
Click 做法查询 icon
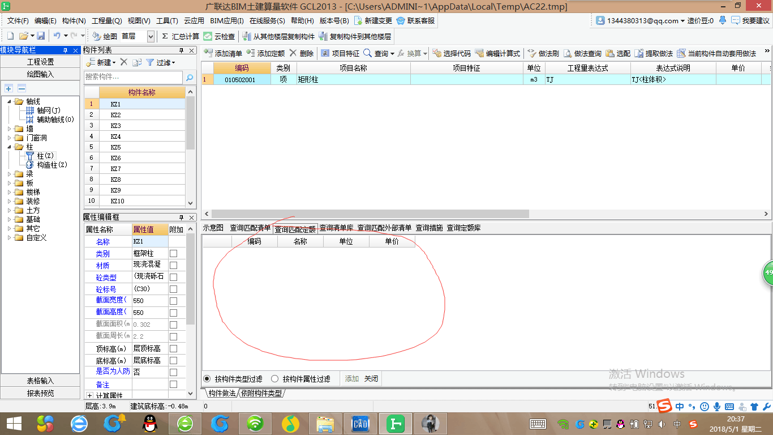568,53
